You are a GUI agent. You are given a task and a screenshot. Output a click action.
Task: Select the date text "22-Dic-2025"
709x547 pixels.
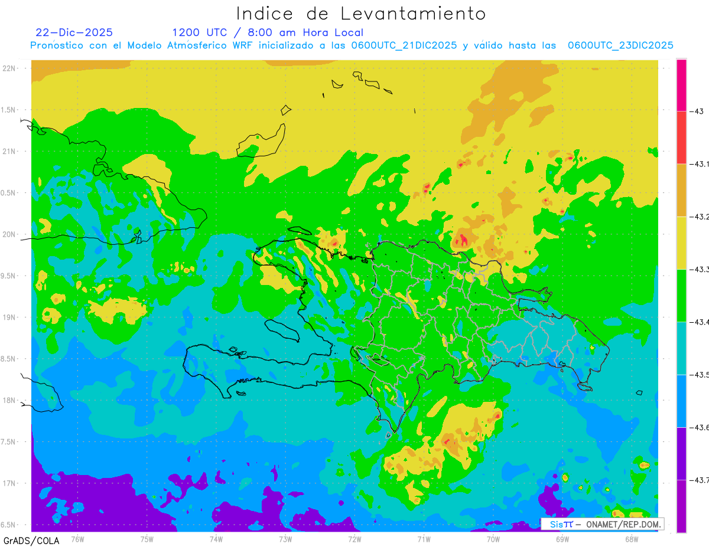pyautogui.click(x=74, y=32)
